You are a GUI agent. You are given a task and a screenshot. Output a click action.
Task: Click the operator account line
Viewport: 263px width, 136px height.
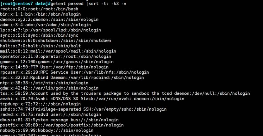(x=52, y=56)
